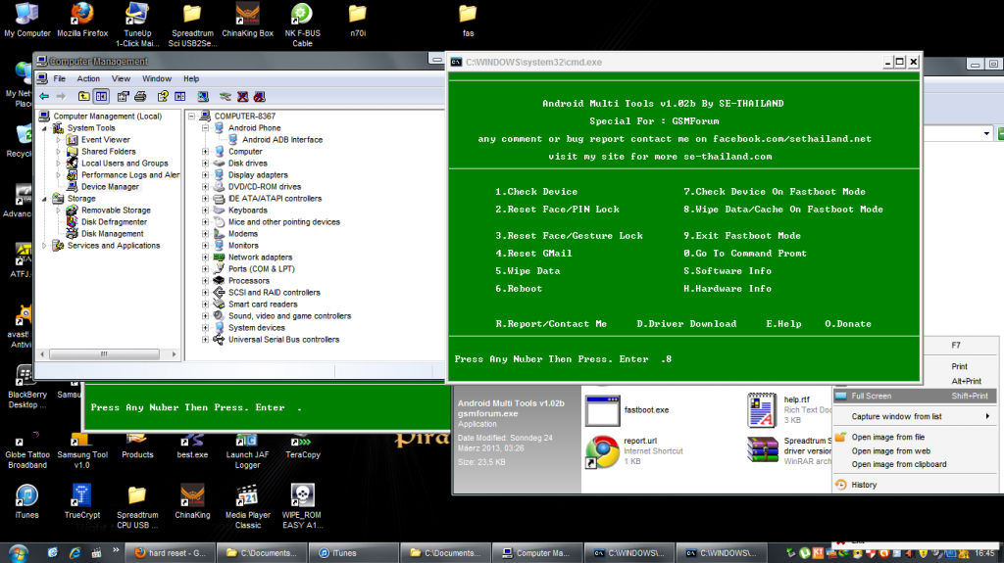Open NK F-BUS Cable desktop icon
Image resolution: width=1004 pixels, height=563 pixels.
tap(302, 24)
